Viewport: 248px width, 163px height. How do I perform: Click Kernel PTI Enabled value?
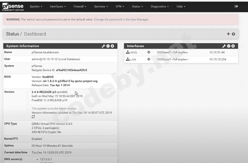click(x=37, y=139)
